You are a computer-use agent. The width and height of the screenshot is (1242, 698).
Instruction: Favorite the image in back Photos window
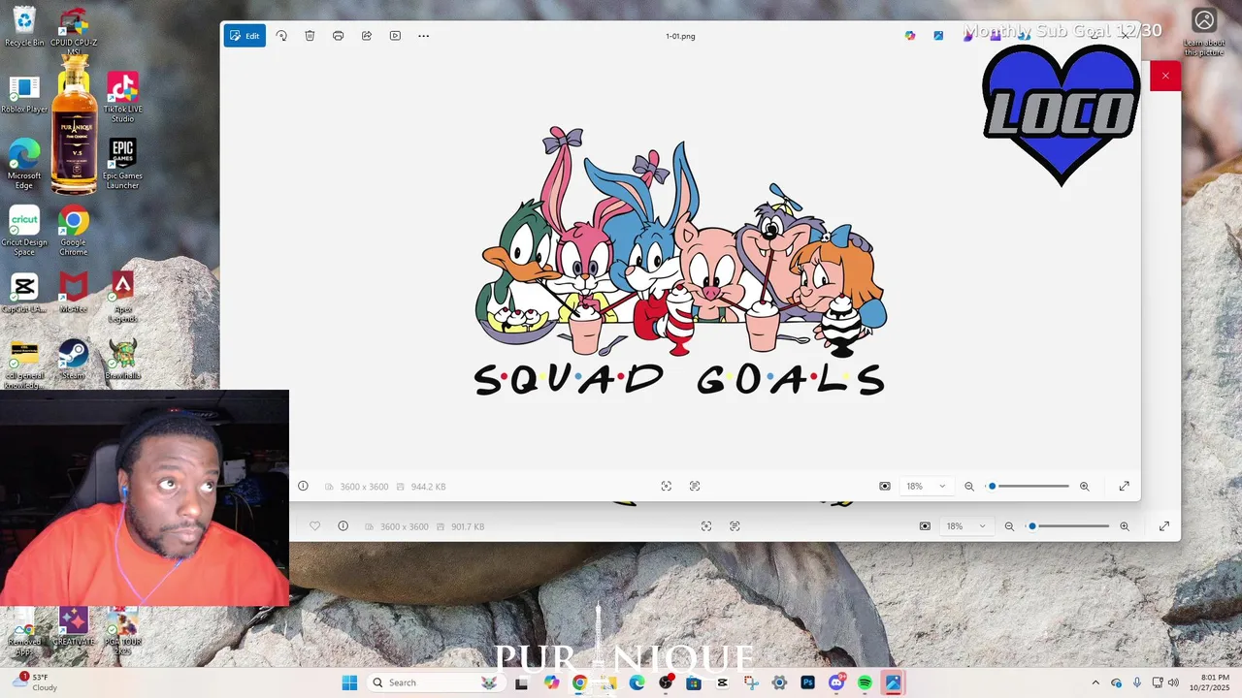[x=314, y=526]
